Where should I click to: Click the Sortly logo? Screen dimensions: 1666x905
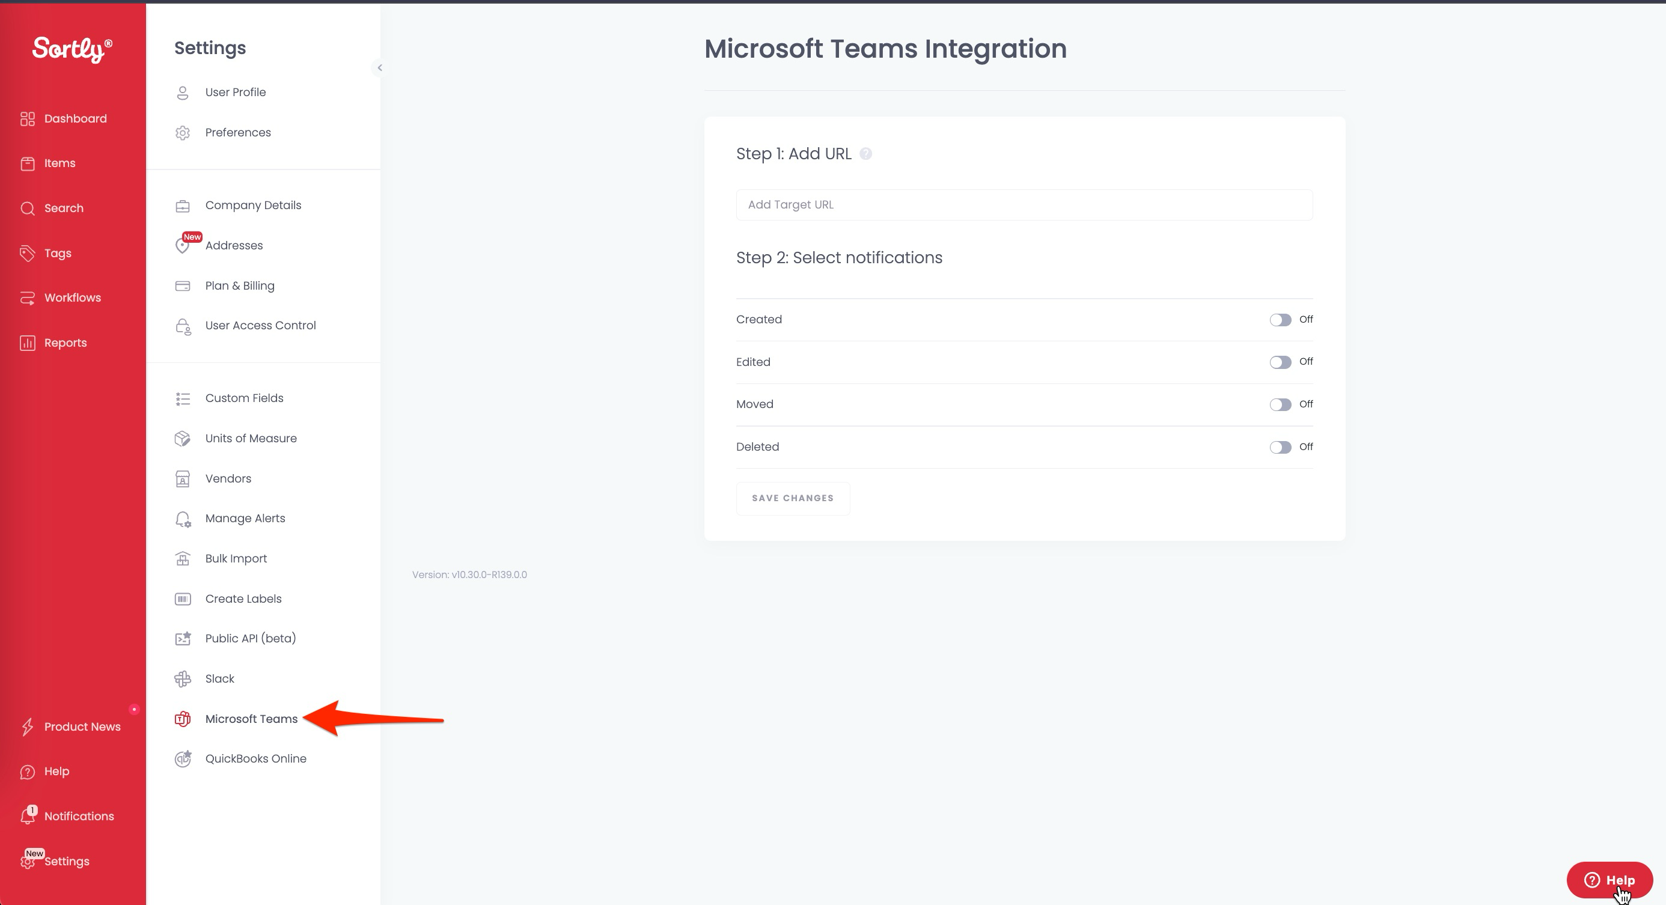point(73,49)
